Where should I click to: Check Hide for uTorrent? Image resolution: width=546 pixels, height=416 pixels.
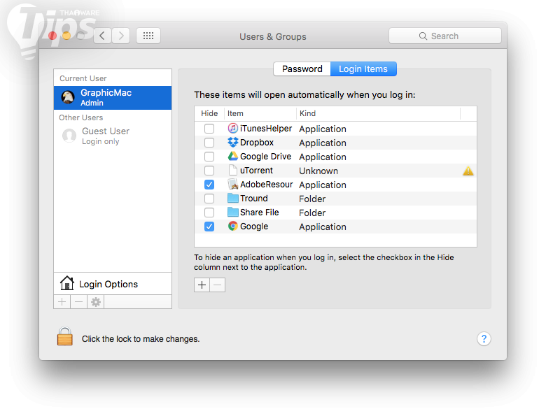209,171
